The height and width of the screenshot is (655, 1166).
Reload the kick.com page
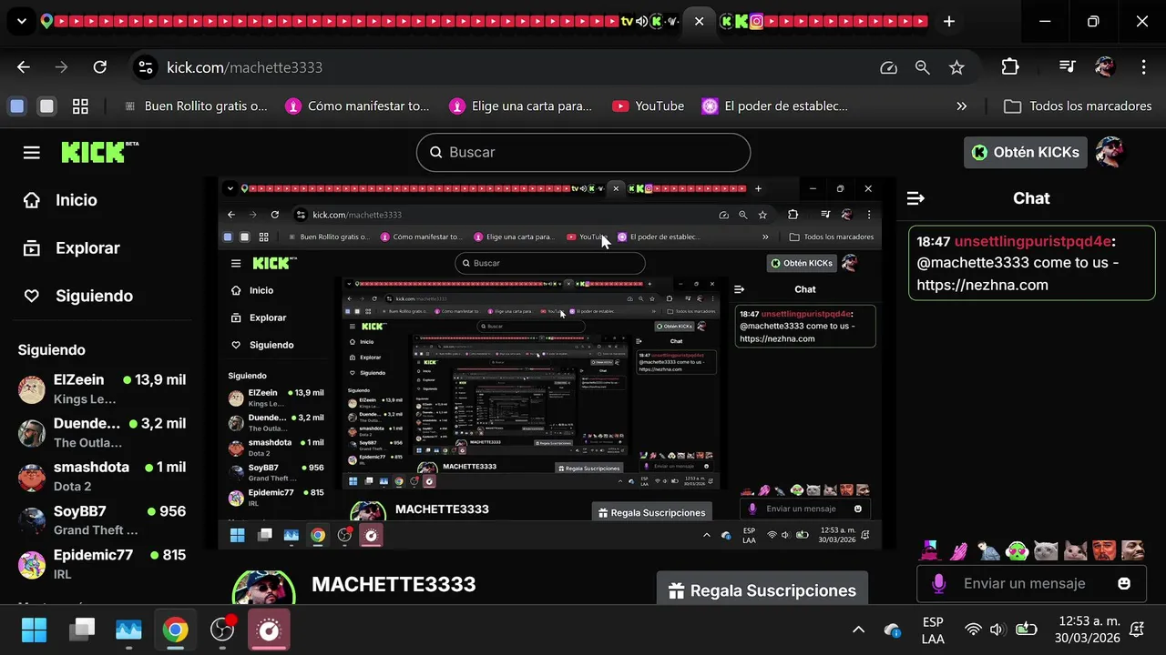click(100, 67)
